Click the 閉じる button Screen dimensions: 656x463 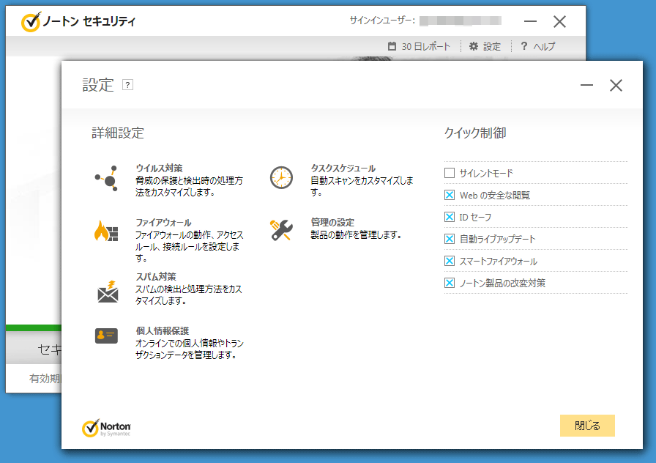[x=587, y=426]
